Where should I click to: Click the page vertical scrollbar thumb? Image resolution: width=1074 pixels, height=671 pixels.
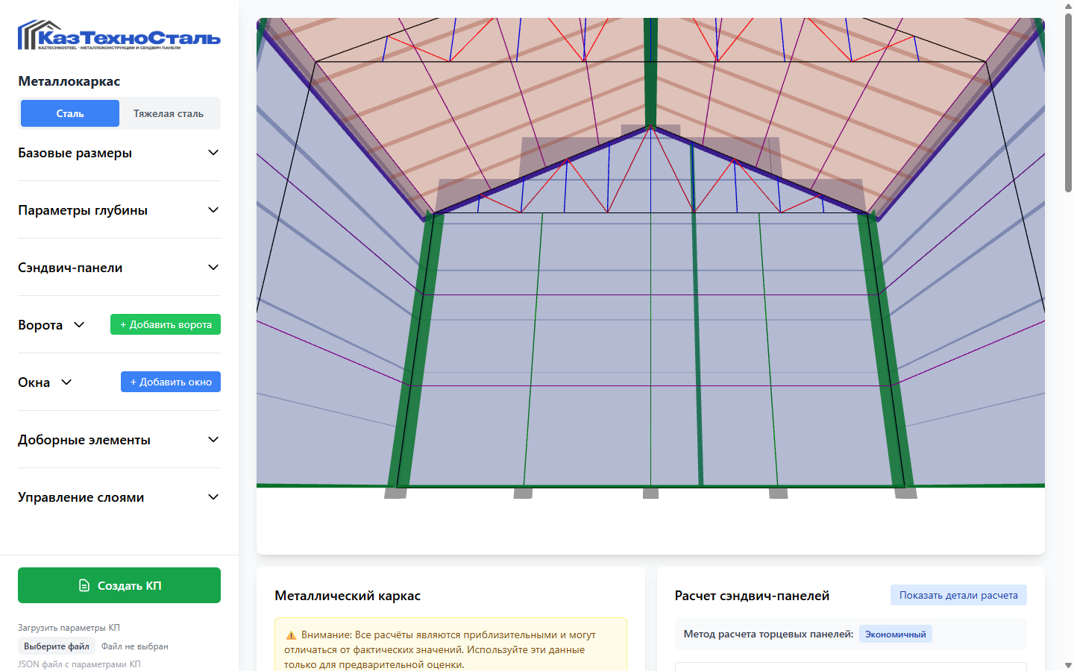pyautogui.click(x=1068, y=102)
